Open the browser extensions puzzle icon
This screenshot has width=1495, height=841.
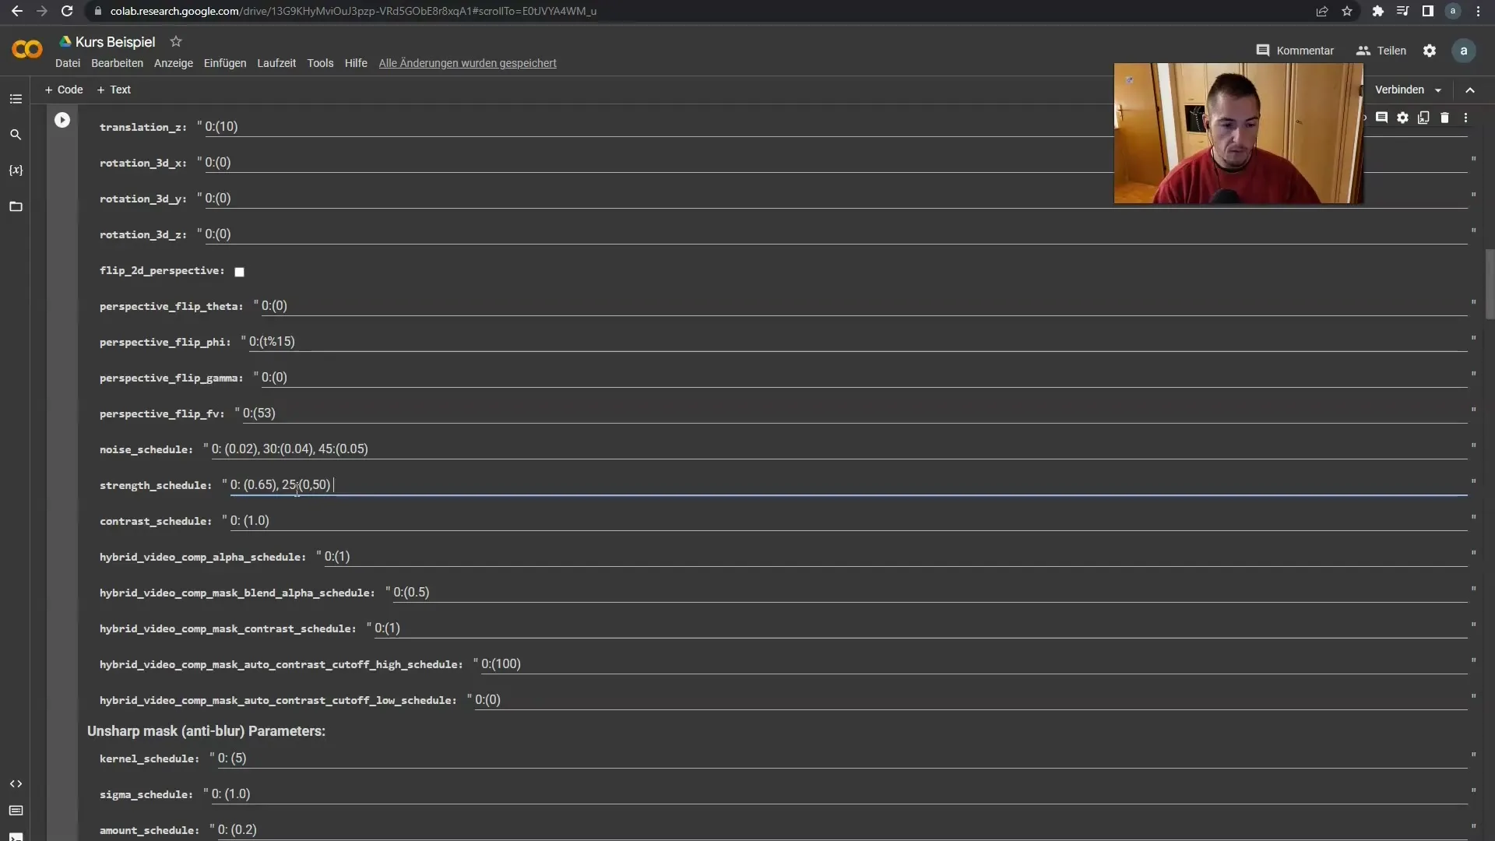pos(1377,11)
